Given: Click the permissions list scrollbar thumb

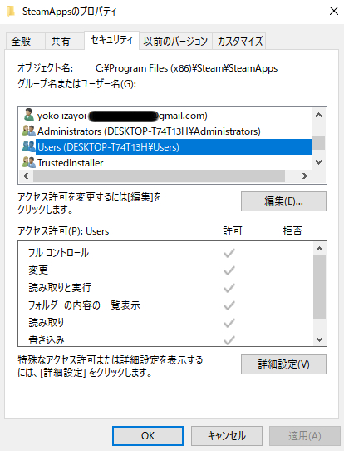Looking at the screenshot, I should tap(319, 287).
